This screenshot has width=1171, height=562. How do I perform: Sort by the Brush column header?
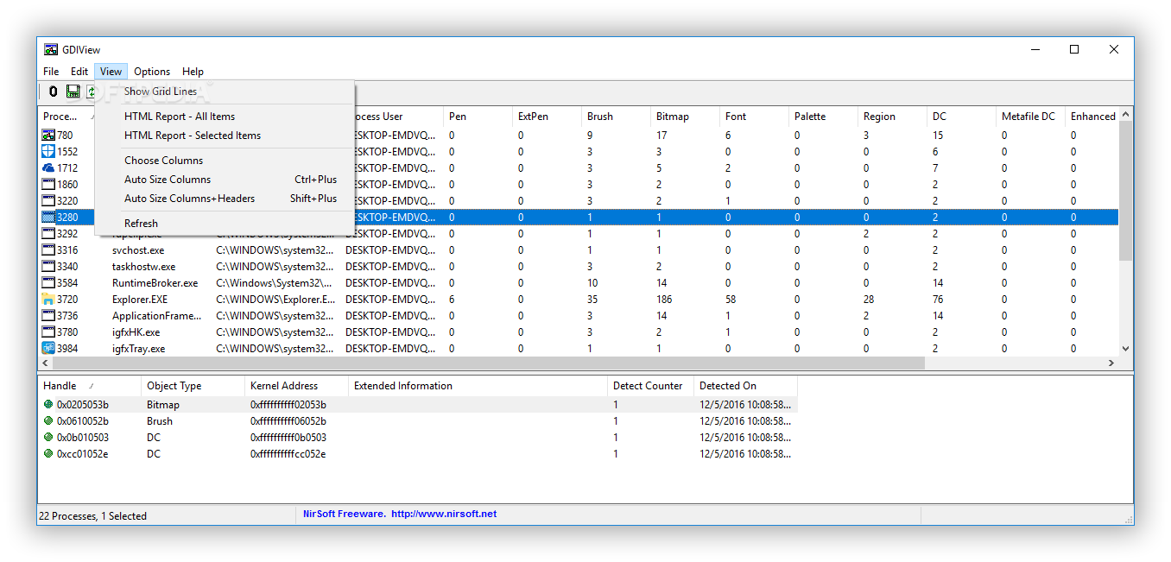point(617,117)
